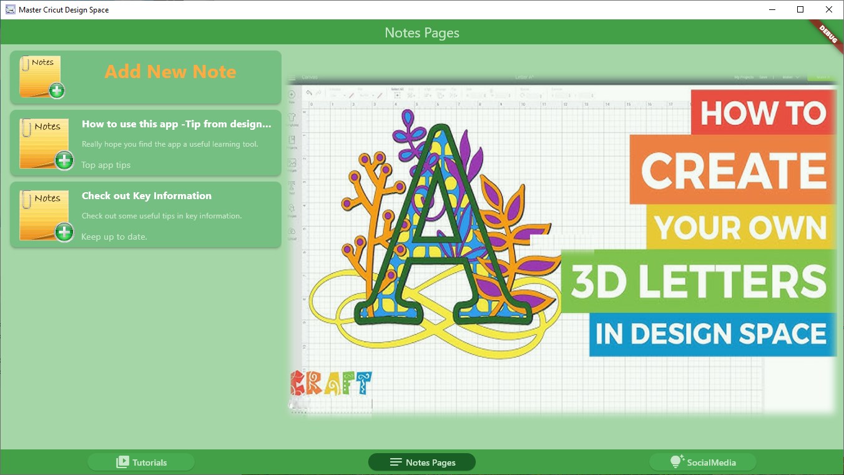Click the Shapes icon in the design sidebar
This screenshot has width=844, height=475.
coord(292,207)
